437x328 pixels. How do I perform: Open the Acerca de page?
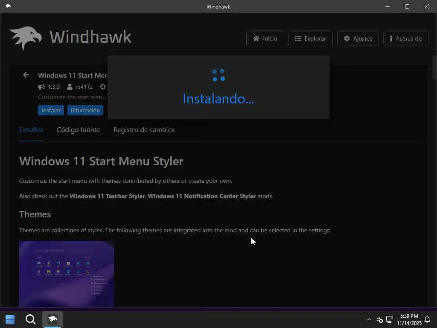[x=405, y=38]
